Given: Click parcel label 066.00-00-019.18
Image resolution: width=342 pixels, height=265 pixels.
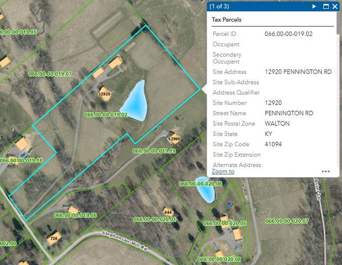Looking at the screenshot, I should pyautogui.click(x=21, y=161).
